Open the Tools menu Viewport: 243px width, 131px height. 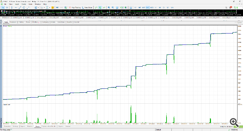point(30,4)
